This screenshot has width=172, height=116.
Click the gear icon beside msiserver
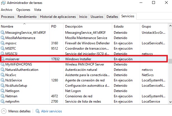[x=3, y=59]
